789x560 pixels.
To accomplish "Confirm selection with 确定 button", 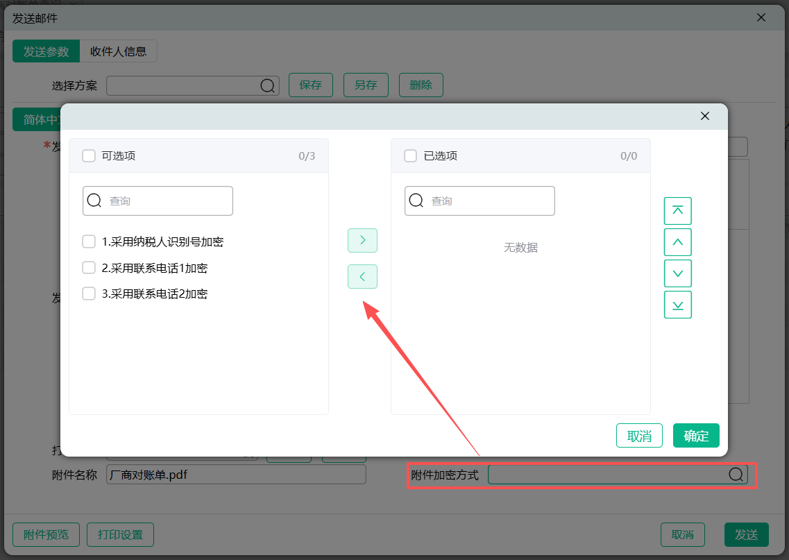I will 696,436.
